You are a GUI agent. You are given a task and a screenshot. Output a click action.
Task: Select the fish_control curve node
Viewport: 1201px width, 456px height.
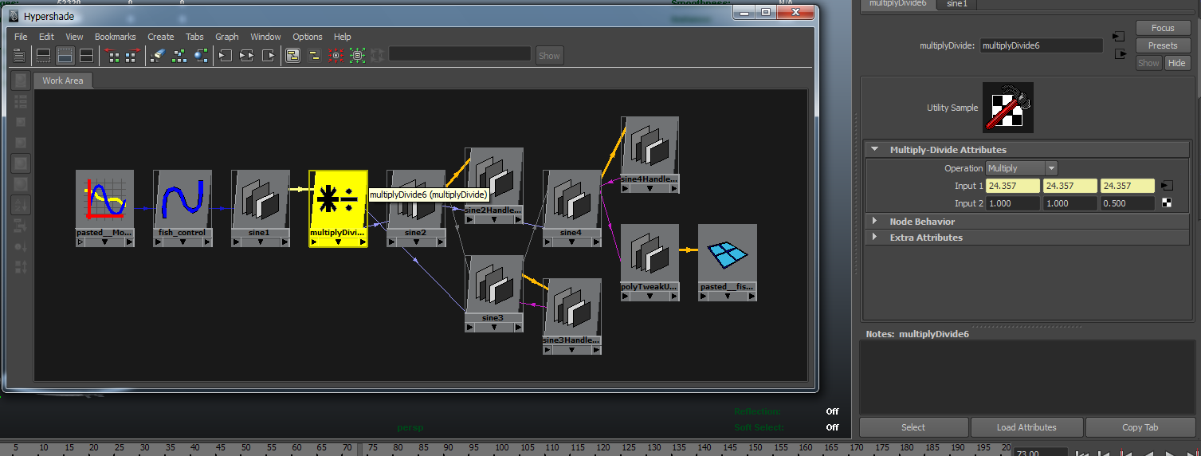[183, 208]
